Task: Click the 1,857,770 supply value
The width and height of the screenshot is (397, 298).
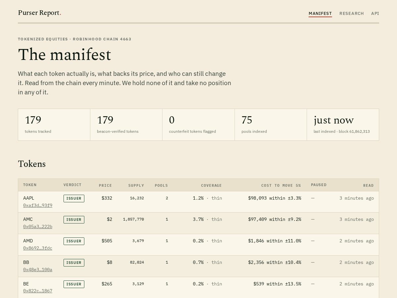Action: point(133,219)
